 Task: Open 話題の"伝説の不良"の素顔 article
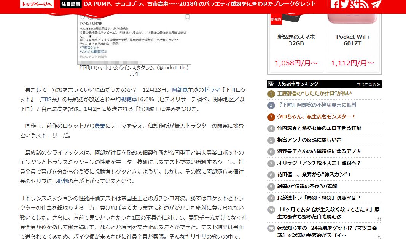point(307,186)
